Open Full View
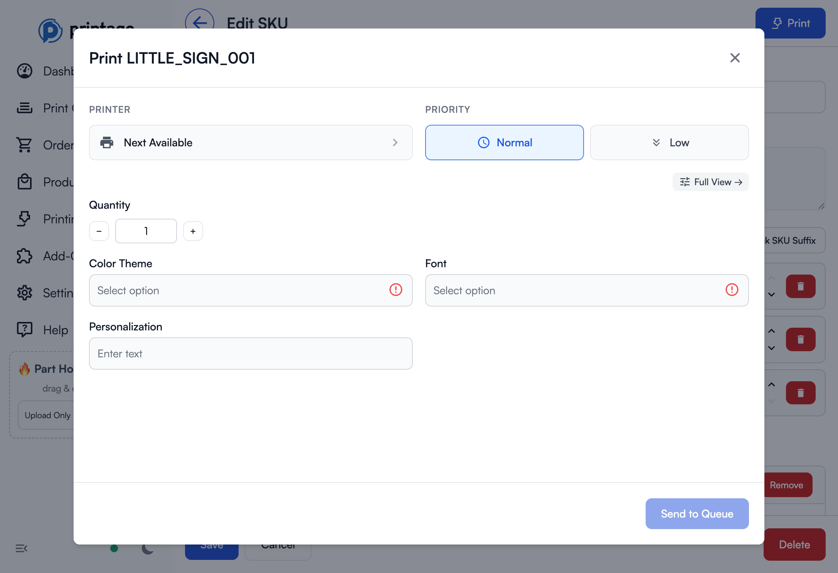Screen dimensions: 838x573 coord(710,182)
